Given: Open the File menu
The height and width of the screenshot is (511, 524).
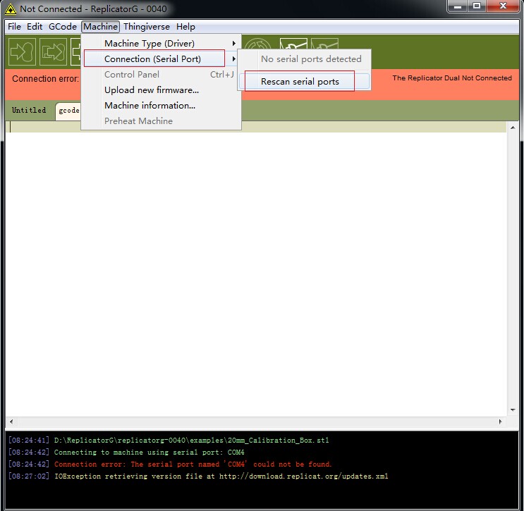Looking at the screenshot, I should pyautogui.click(x=14, y=26).
